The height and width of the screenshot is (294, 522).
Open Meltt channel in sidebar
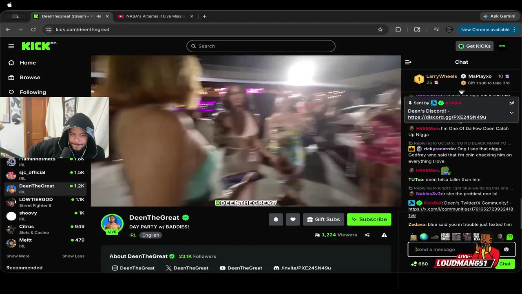coord(45,243)
